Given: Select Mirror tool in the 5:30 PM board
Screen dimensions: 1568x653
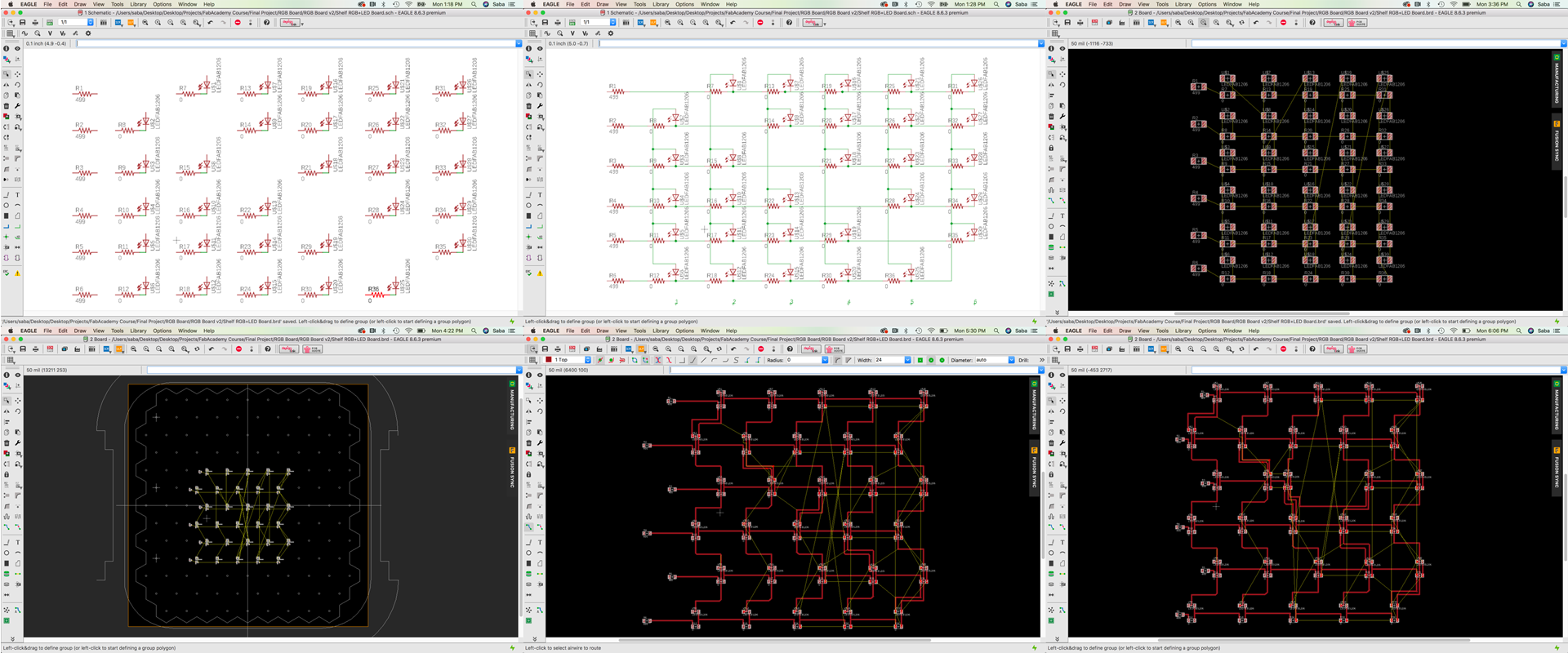Looking at the screenshot, I should point(528,411).
